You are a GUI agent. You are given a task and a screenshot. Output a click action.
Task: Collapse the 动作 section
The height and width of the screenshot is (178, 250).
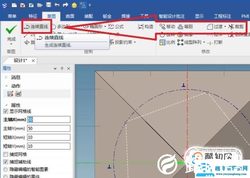[6, 86]
